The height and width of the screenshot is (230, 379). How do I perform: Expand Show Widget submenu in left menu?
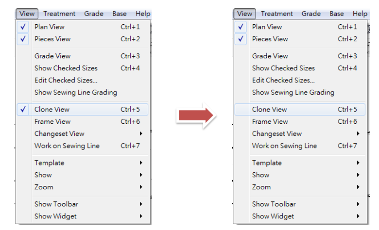(x=55, y=216)
